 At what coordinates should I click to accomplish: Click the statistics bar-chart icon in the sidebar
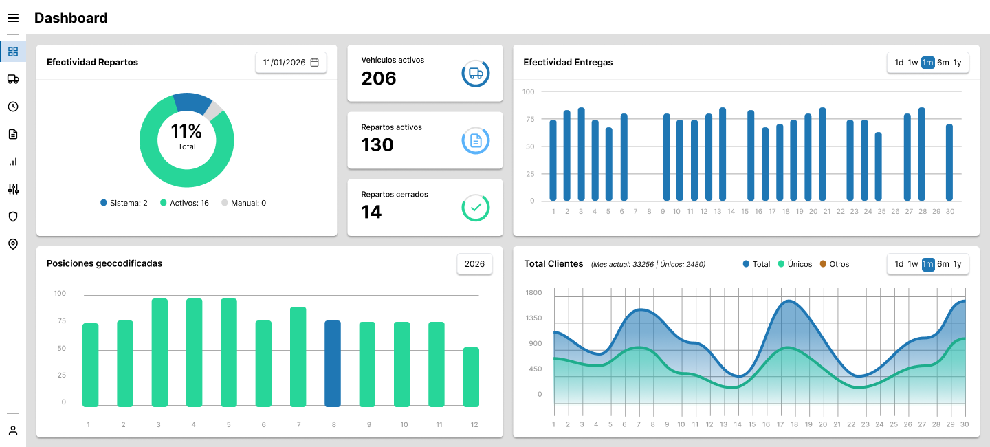(12, 161)
